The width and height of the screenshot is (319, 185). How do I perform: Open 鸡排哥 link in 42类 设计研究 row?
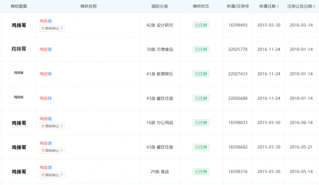(46, 21)
